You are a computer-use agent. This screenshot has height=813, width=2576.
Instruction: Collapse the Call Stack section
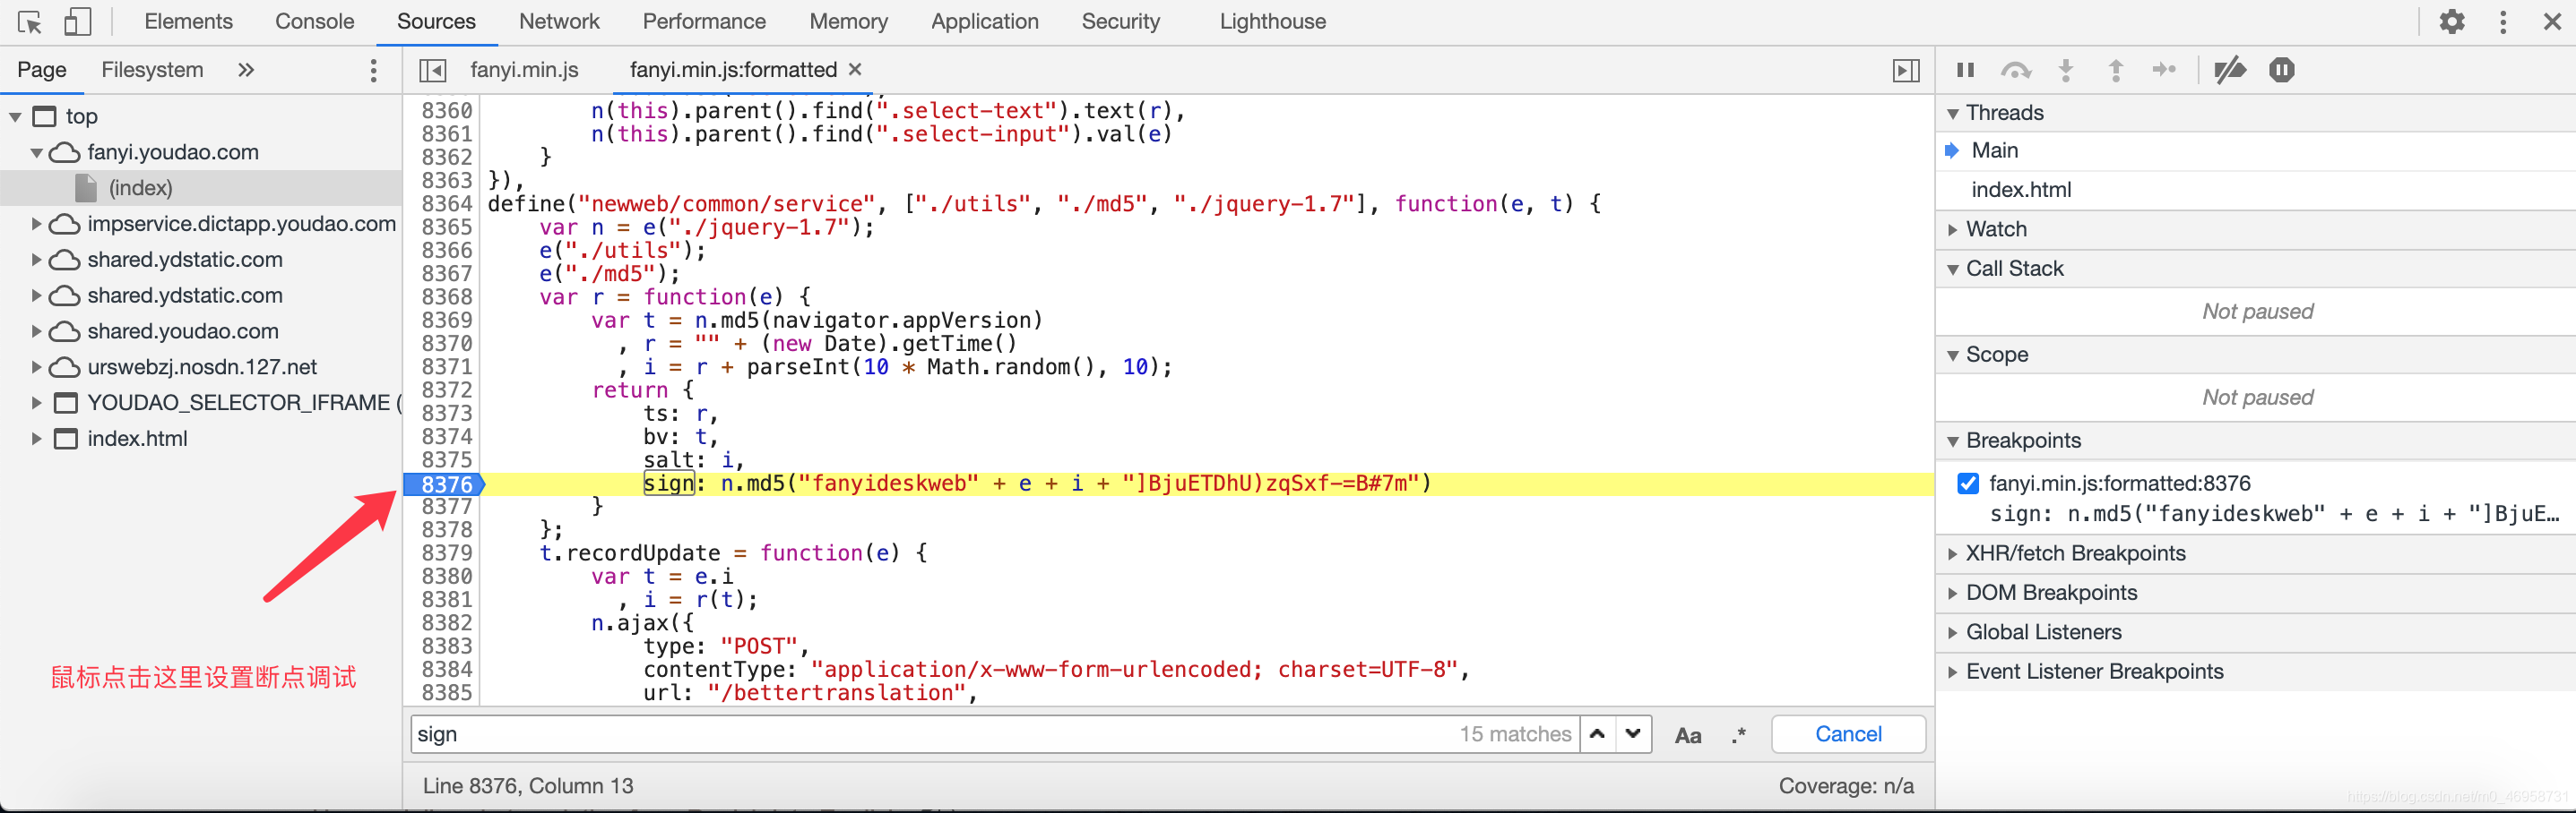click(1953, 269)
